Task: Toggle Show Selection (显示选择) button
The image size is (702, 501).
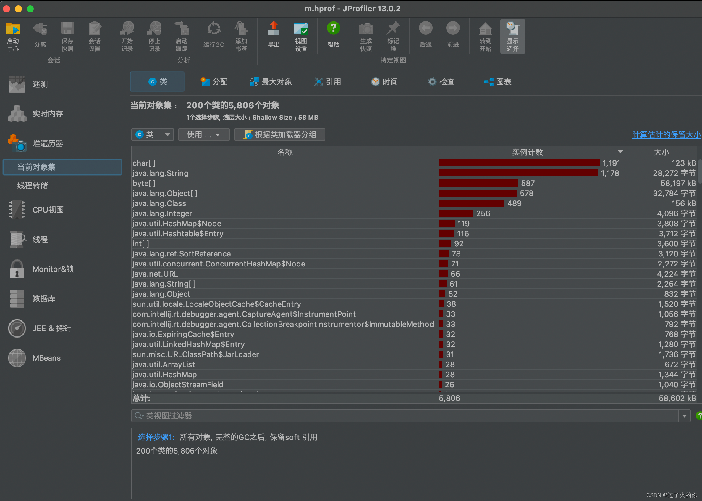Action: (512, 36)
